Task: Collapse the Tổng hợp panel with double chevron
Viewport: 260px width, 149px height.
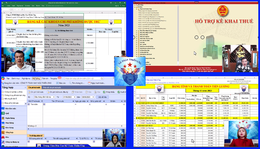Action: (25, 88)
